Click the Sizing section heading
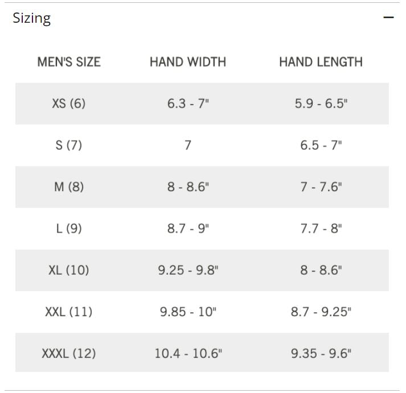The height and width of the screenshot is (393, 406). 31,19
